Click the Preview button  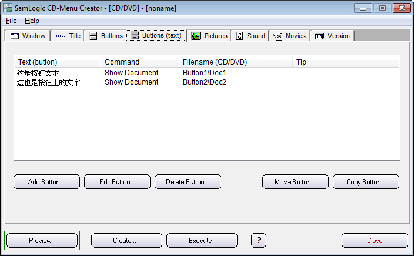(42, 241)
